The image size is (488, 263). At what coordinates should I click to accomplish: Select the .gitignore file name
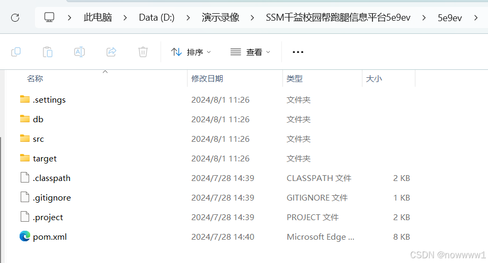pos(52,198)
